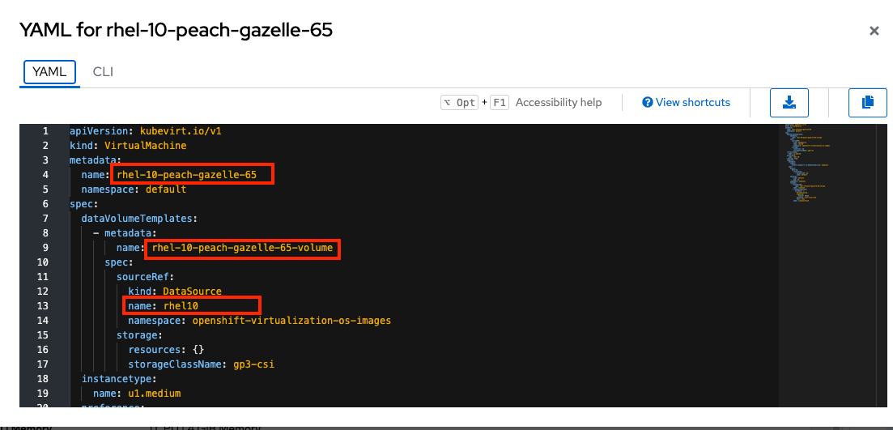The image size is (893, 430).
Task: Switch to the CLI tab
Action: pos(103,72)
